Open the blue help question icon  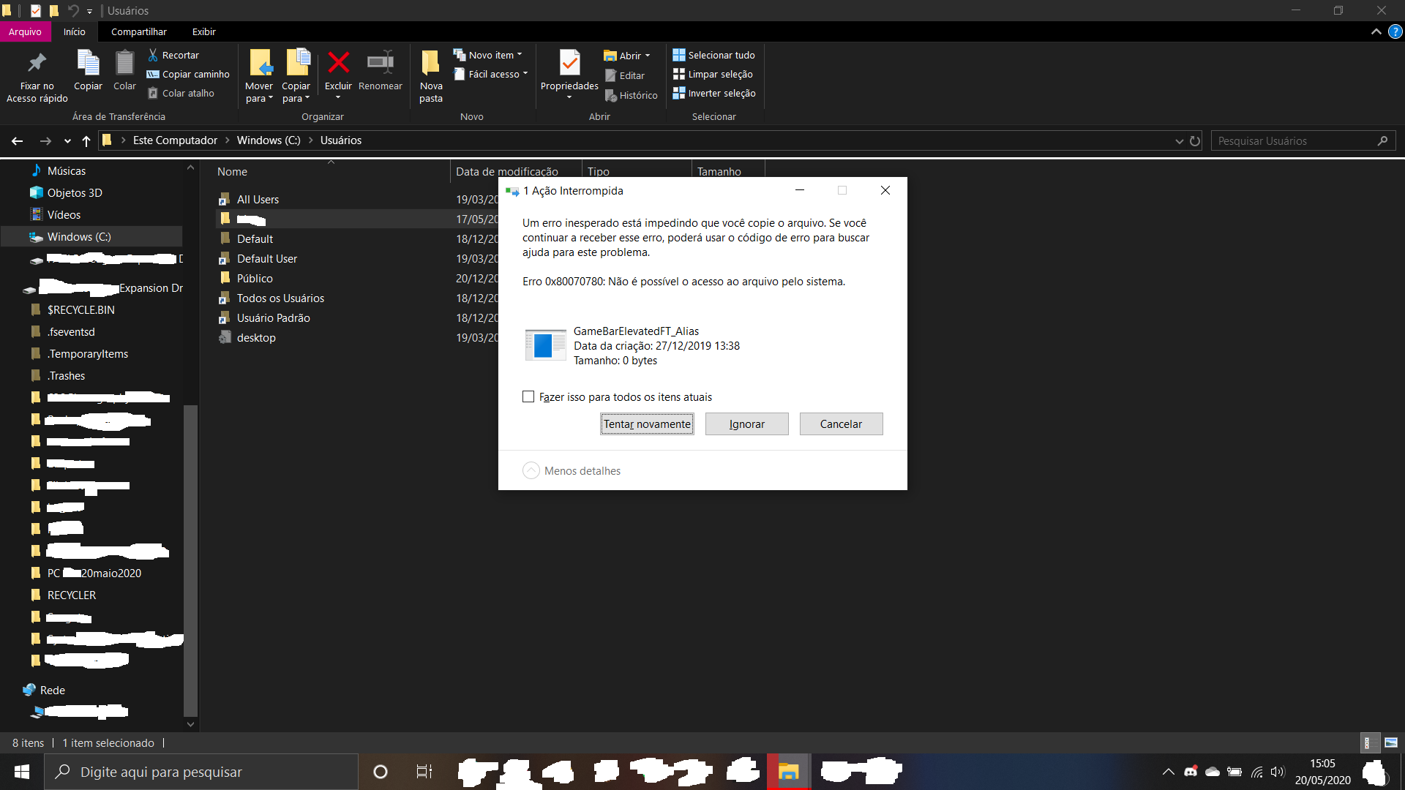[1395, 31]
